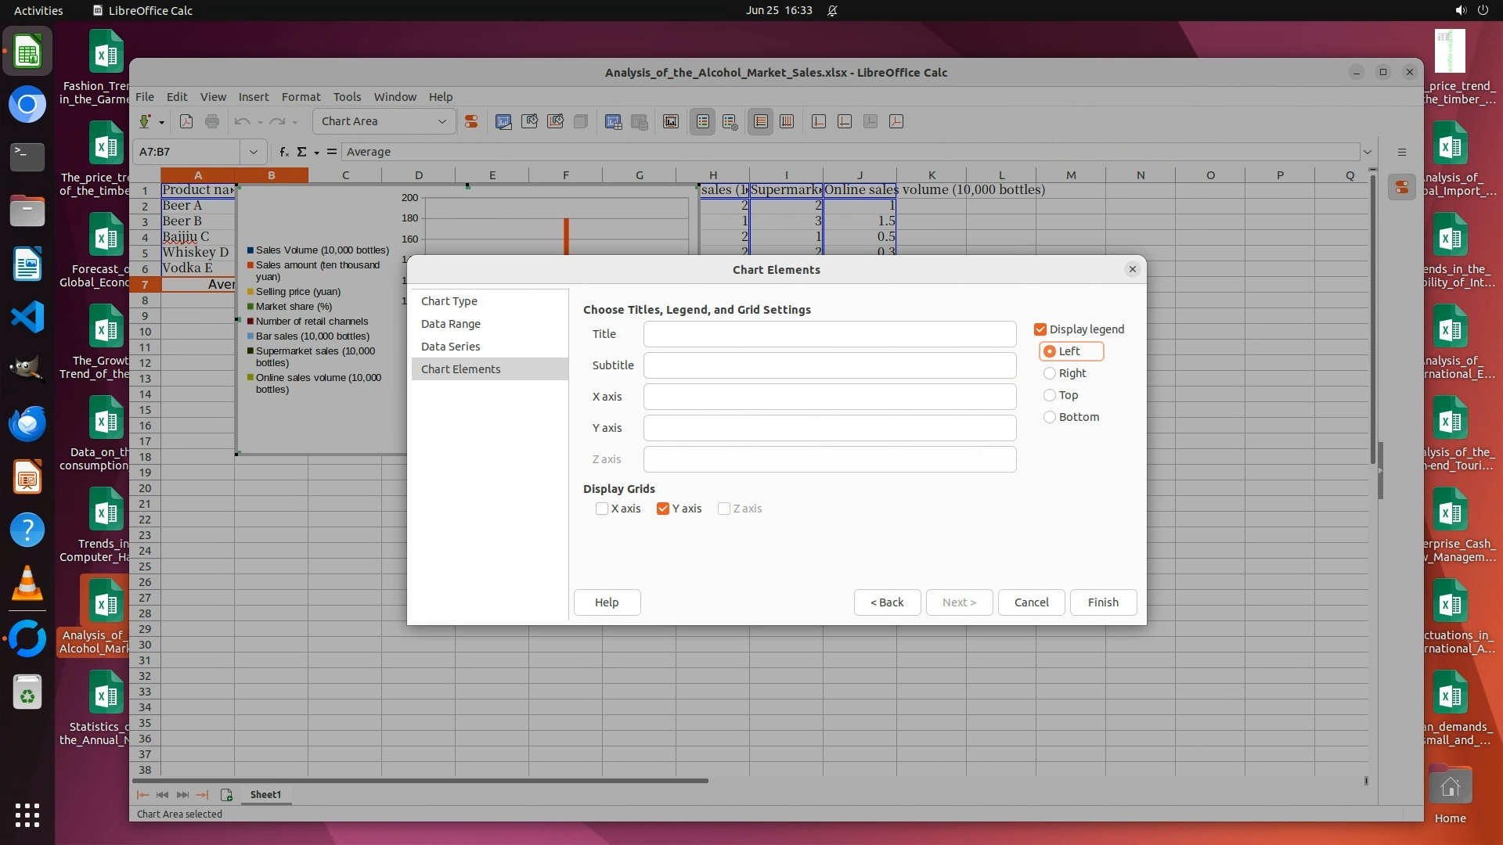Click the Print icon in toolbar
This screenshot has height=845, width=1503.
click(212, 121)
